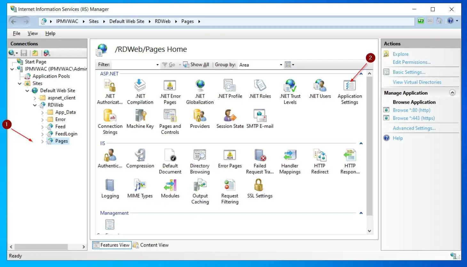Viewport: 467px width, 267px height.
Task: Open the Help menu
Action: [50, 33]
